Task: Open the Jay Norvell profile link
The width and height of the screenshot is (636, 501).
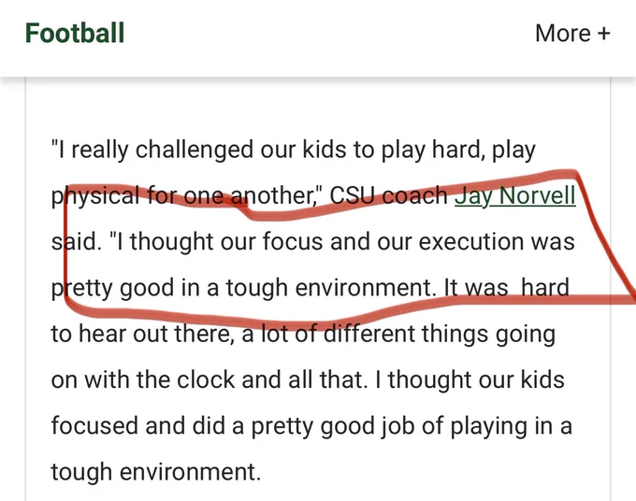Action: click(515, 195)
